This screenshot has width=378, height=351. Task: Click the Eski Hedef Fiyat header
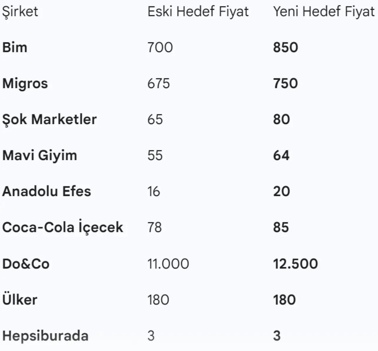point(198,12)
